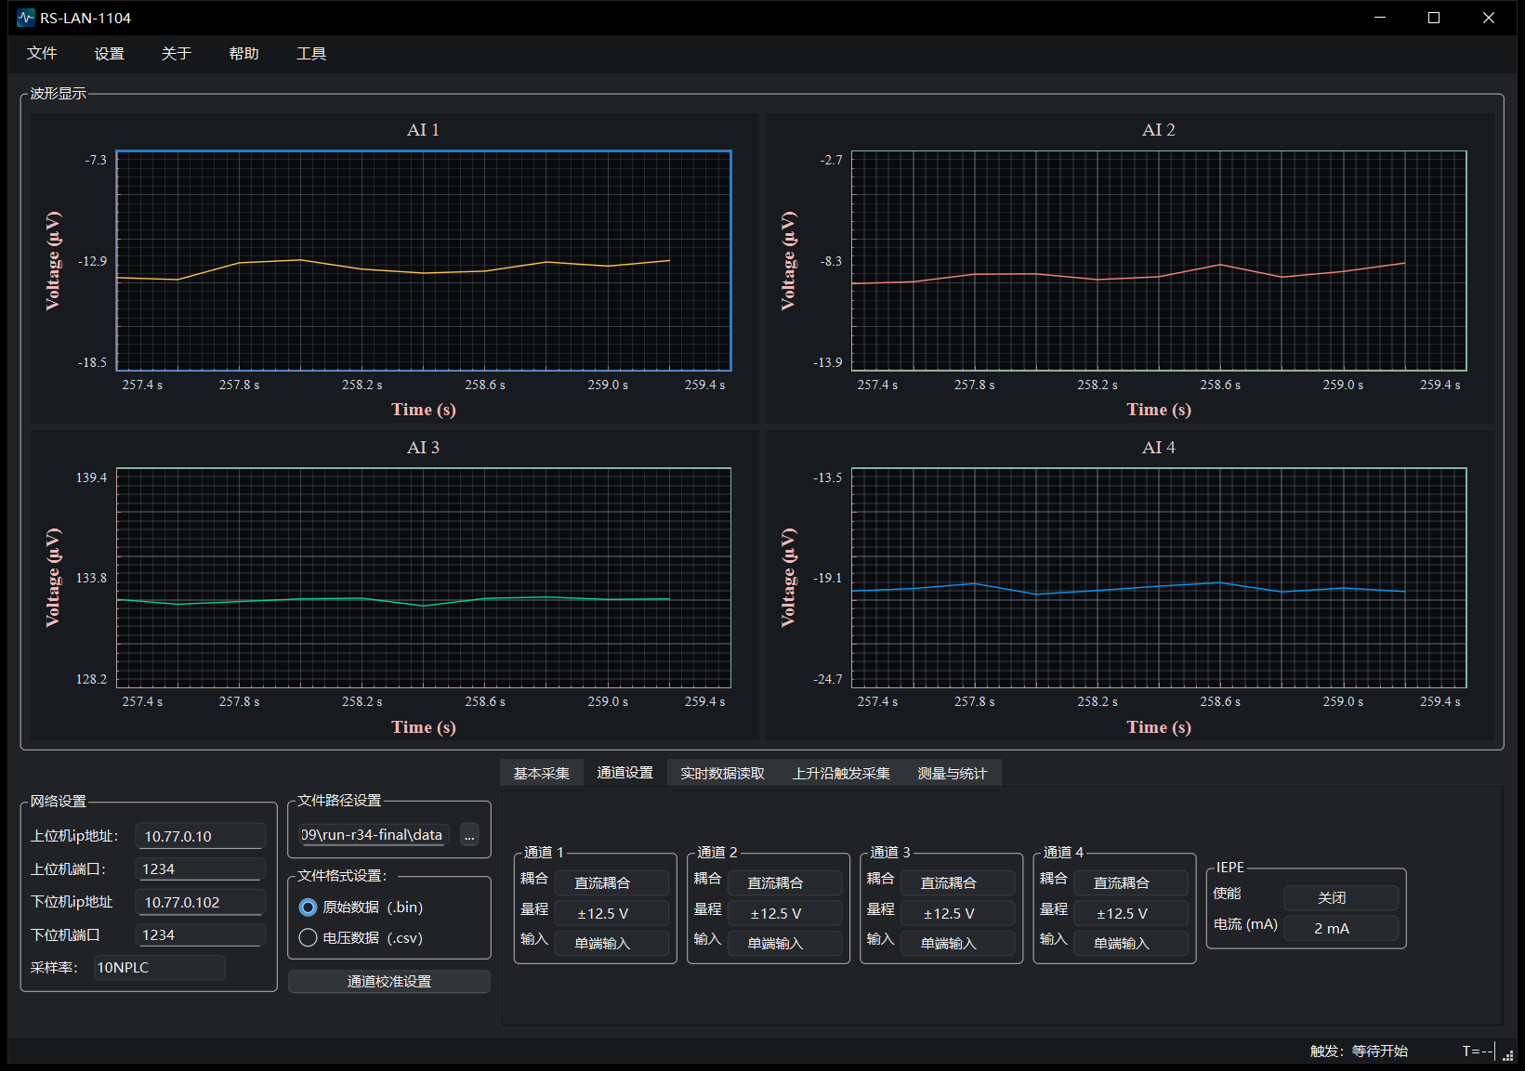This screenshot has height=1071, width=1525.
Task: Select 电压数据 (.csv) file format
Action: 362,938
